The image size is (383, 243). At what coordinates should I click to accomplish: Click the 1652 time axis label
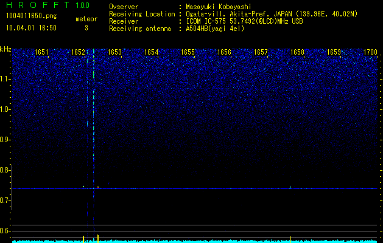[78, 52]
